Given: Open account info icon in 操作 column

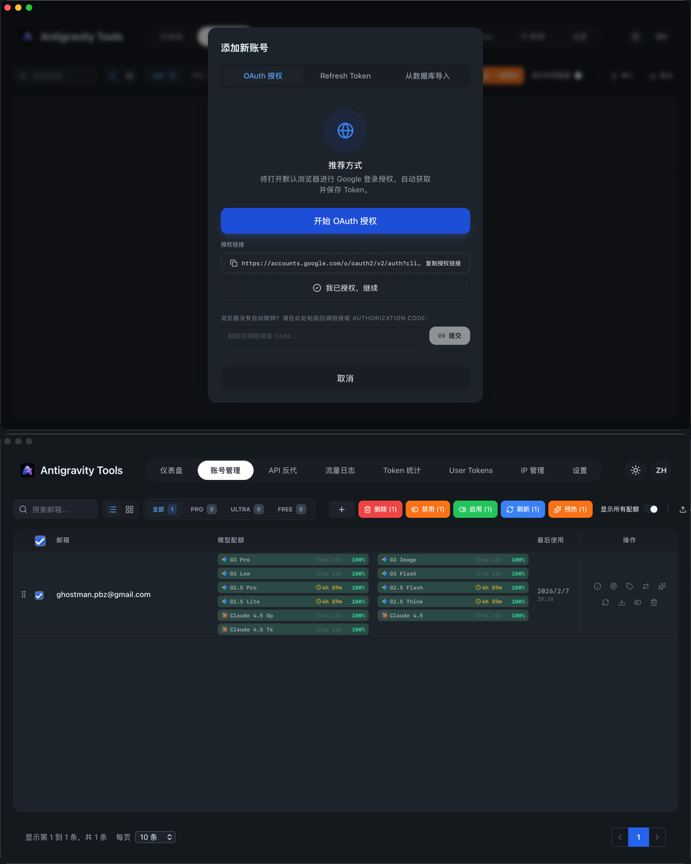Looking at the screenshot, I should (x=598, y=586).
